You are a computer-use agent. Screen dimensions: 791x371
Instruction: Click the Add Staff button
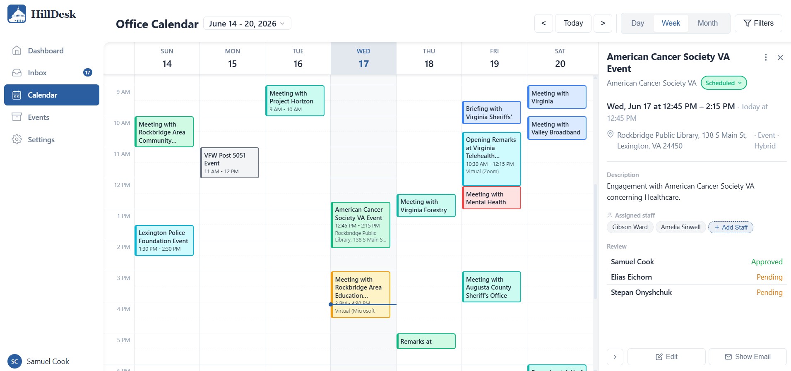pyautogui.click(x=731, y=227)
